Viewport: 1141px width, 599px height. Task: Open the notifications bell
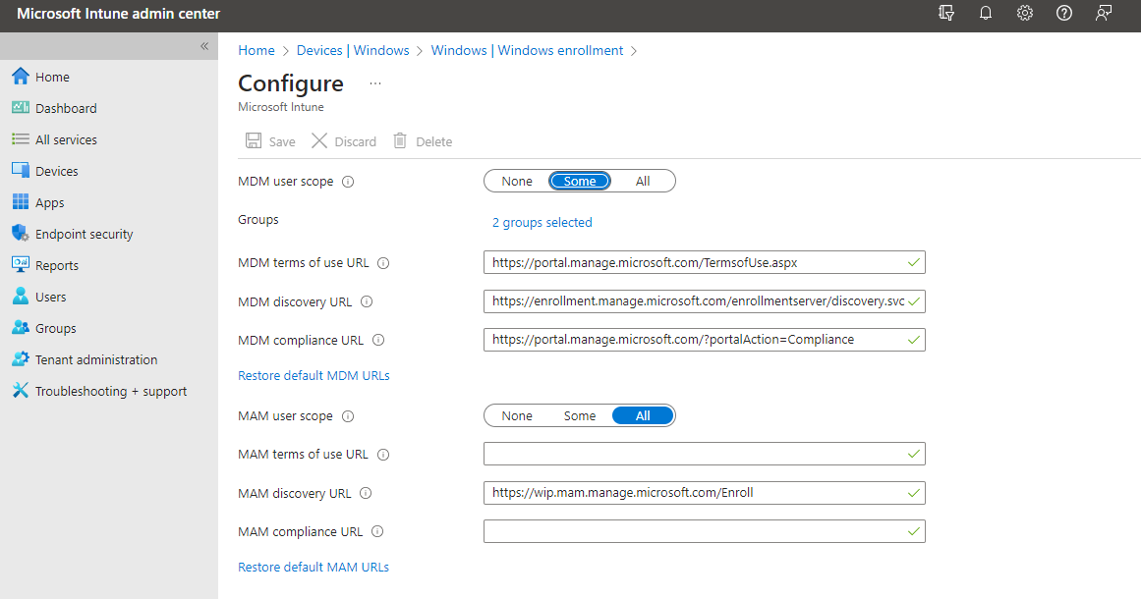(x=986, y=13)
